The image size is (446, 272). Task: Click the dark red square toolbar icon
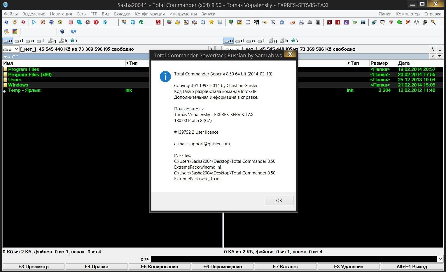pyautogui.click(x=329, y=22)
